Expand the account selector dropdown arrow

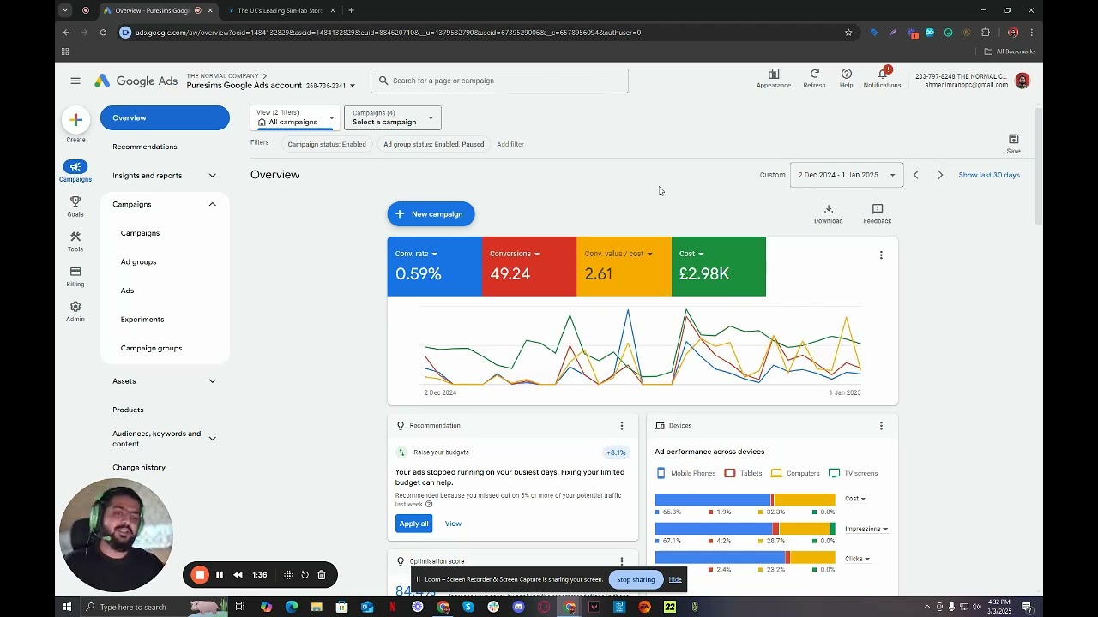[352, 86]
